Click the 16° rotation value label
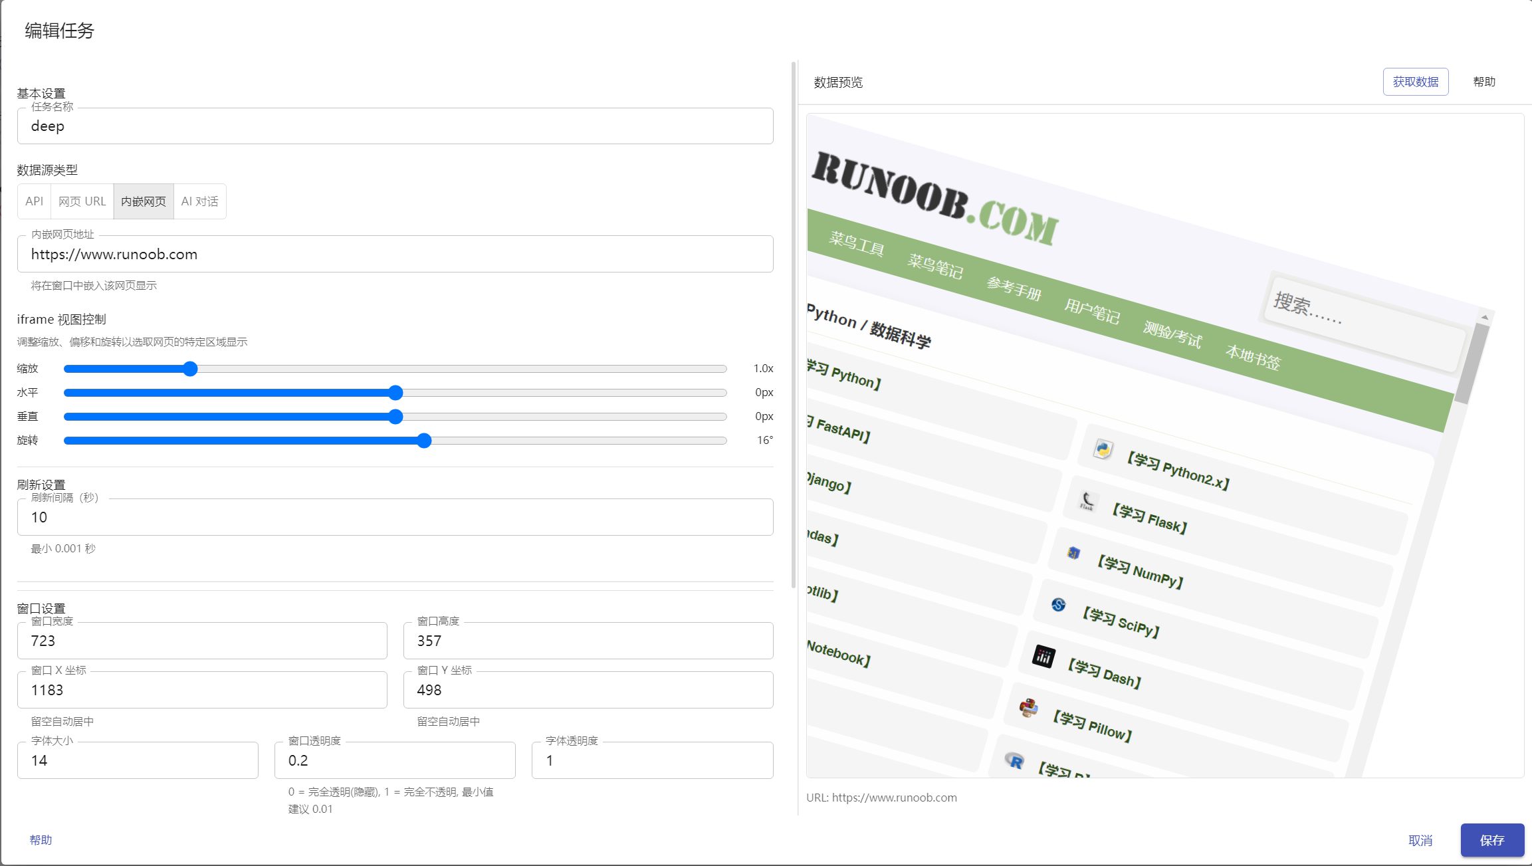Screen dimensions: 1532x866 765,440
